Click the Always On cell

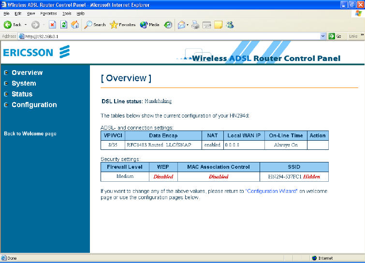286,145
